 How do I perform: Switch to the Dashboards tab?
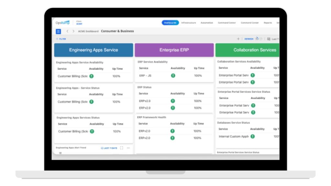170,23
